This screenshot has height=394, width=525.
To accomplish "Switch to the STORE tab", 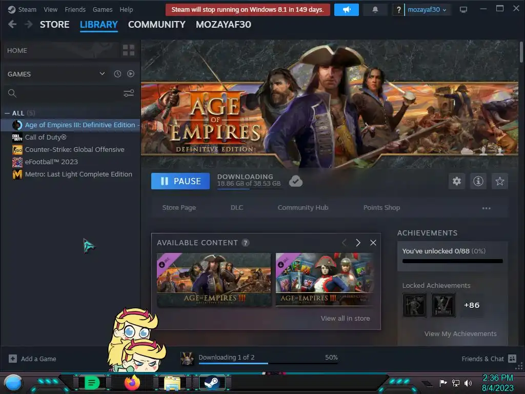I will coord(54,25).
